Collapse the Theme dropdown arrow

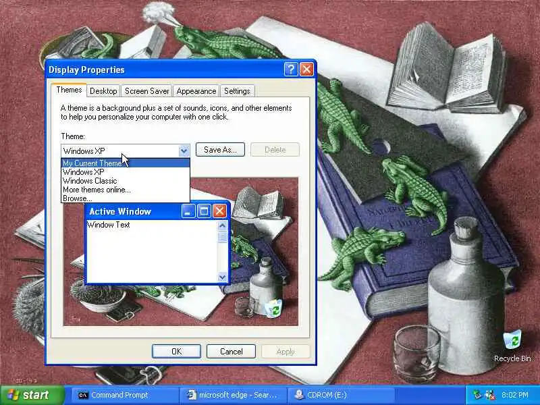pyautogui.click(x=184, y=151)
